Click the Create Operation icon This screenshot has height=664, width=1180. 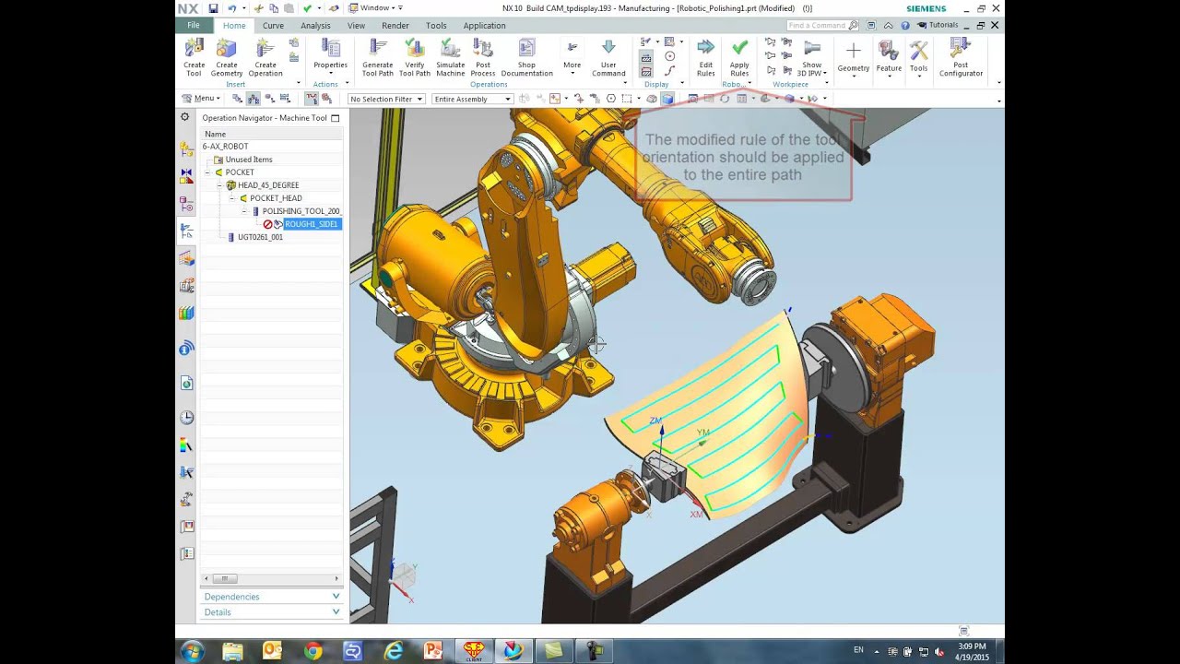coord(265,57)
